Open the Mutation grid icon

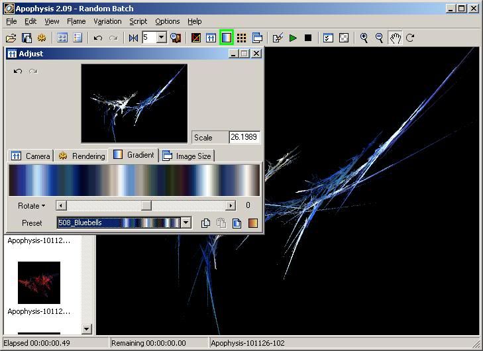(242, 38)
